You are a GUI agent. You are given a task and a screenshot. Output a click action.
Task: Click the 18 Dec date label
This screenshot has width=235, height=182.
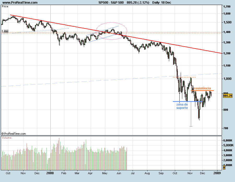click(x=166, y=2)
